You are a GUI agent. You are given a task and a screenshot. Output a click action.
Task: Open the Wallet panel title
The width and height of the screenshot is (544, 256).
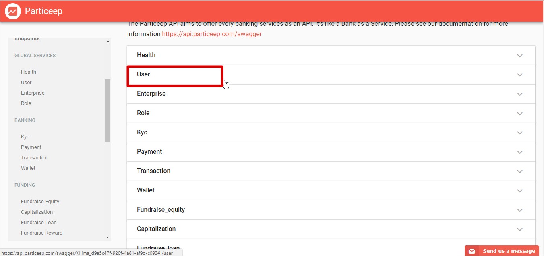tap(146, 190)
